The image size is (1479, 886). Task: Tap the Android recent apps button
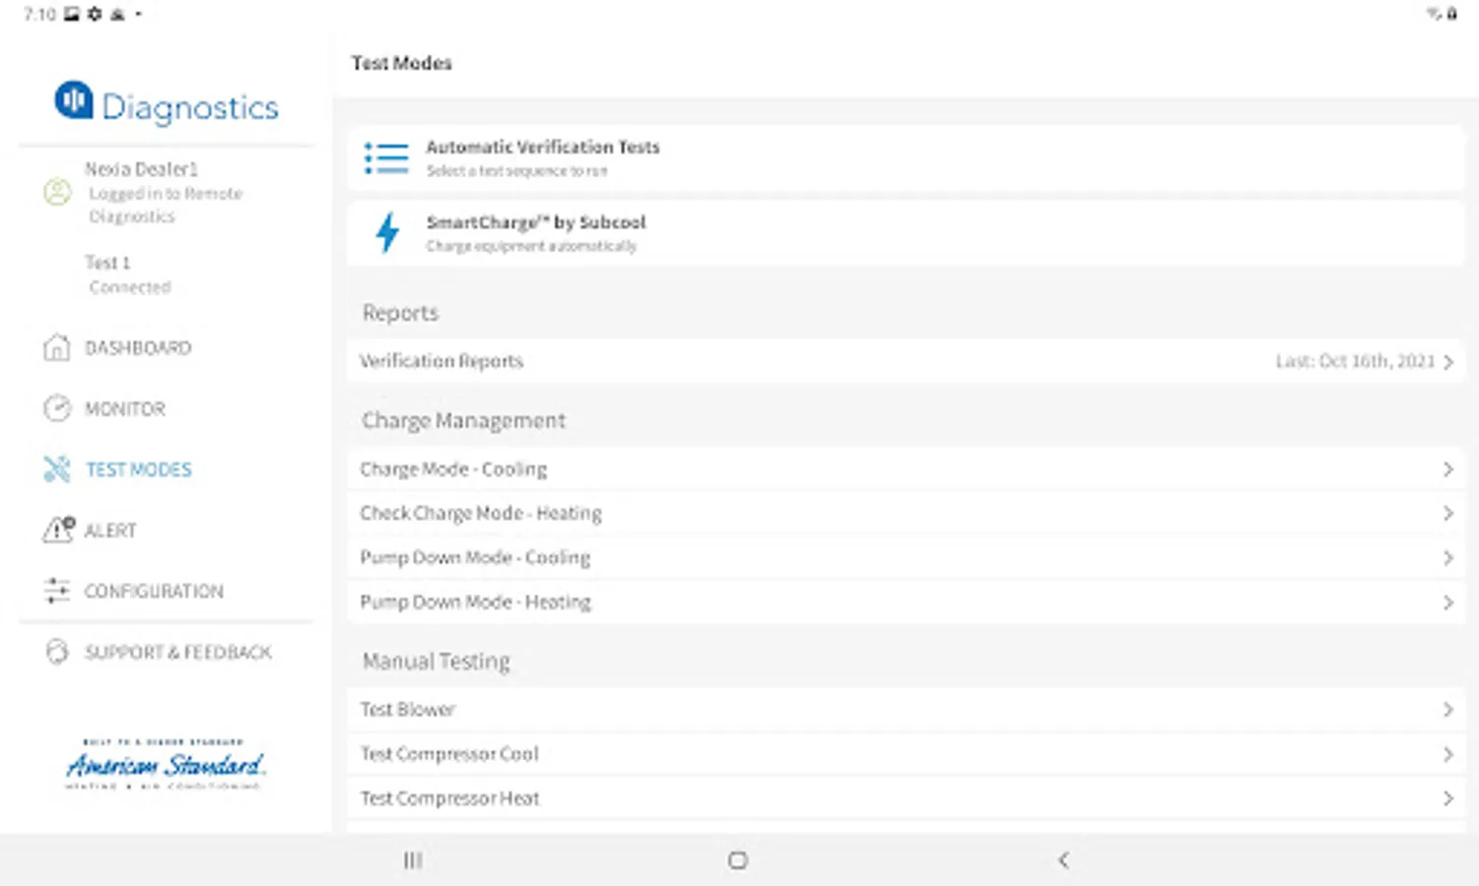tap(413, 860)
